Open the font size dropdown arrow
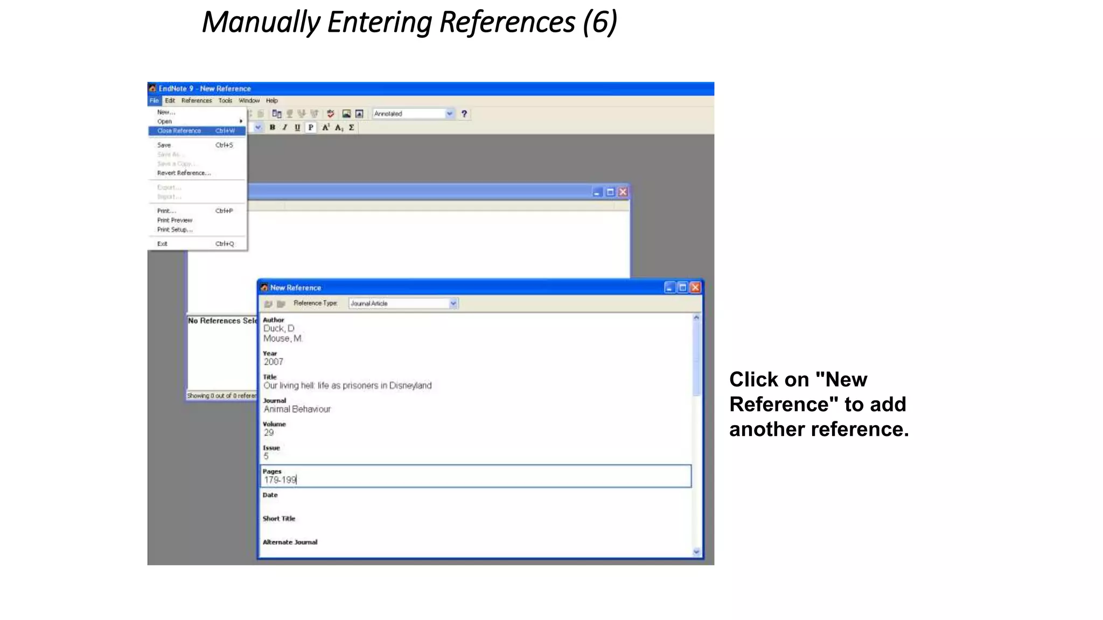Image resolution: width=1103 pixels, height=620 pixels. 258,128
